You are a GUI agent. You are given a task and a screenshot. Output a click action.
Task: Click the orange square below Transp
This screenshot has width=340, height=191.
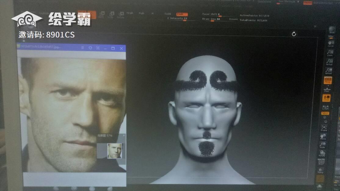click(320, 179)
